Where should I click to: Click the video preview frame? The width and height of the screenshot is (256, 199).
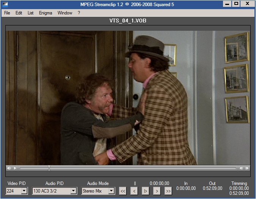pyautogui.click(x=128, y=98)
